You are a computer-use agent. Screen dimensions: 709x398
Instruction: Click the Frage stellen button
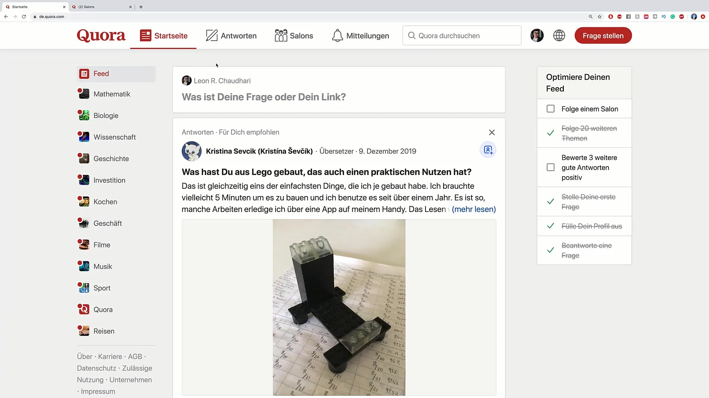pos(603,35)
